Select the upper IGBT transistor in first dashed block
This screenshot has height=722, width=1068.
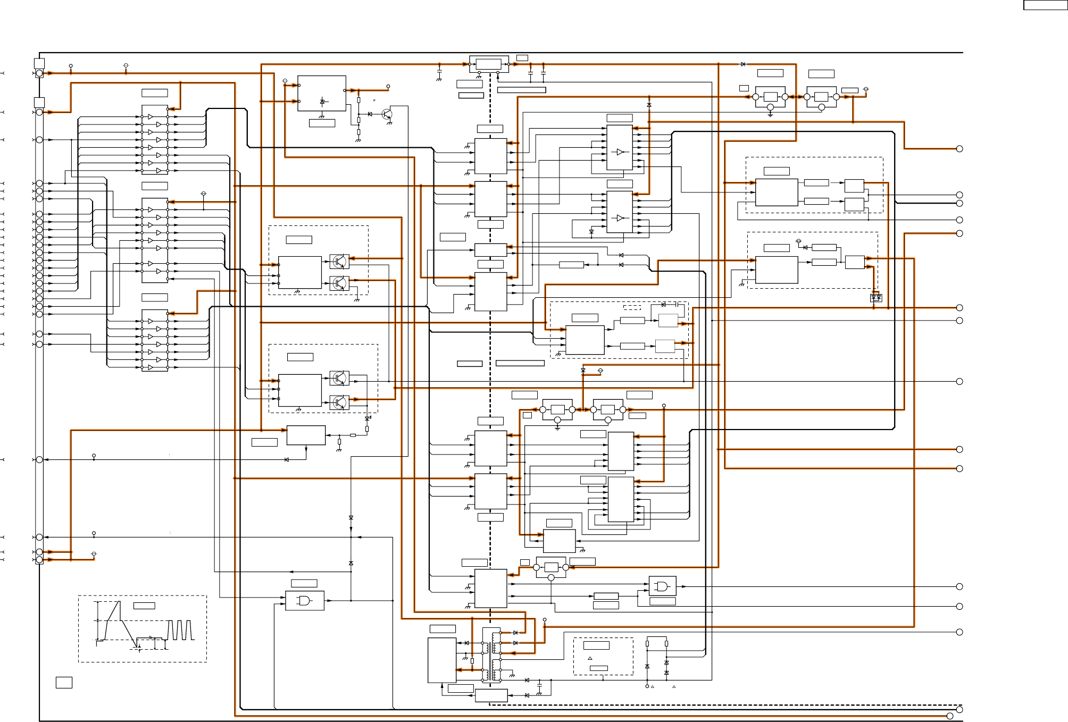[339, 262]
